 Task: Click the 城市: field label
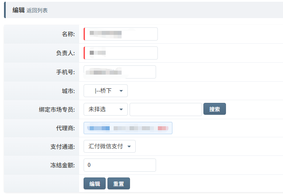[68, 91]
